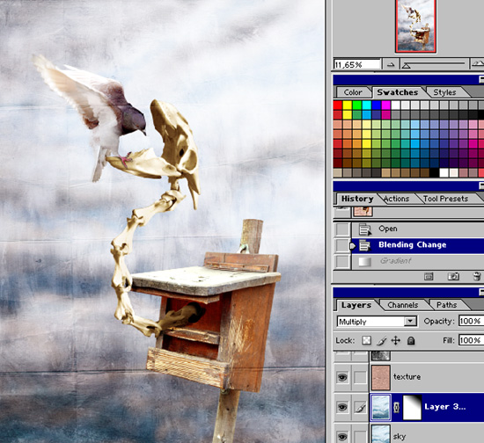Create new document from current state icon
The height and width of the screenshot is (443, 484).
[x=429, y=276]
